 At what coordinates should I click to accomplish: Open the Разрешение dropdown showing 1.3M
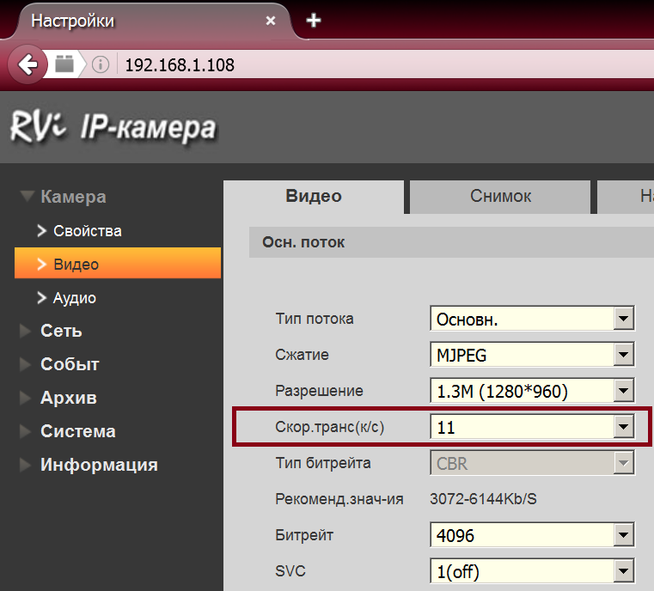pos(531,391)
